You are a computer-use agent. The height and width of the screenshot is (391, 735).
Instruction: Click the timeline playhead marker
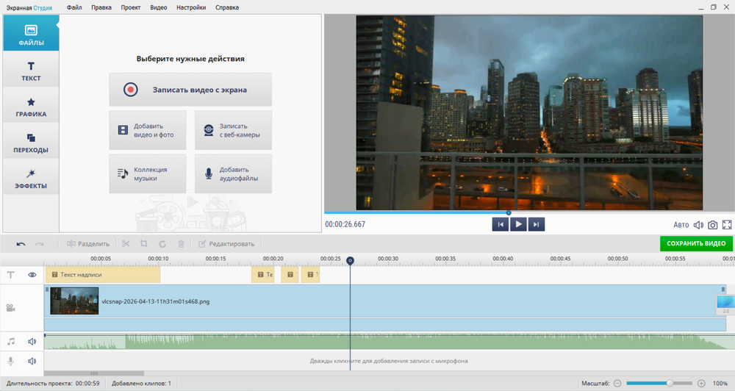pyautogui.click(x=350, y=261)
